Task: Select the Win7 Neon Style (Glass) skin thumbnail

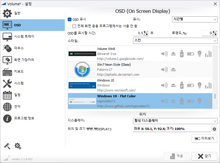Action: pyautogui.click(x=82, y=70)
